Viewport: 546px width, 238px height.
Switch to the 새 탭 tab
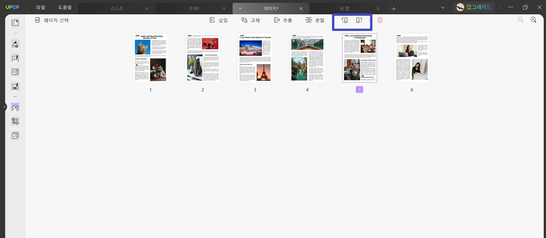[x=344, y=9]
